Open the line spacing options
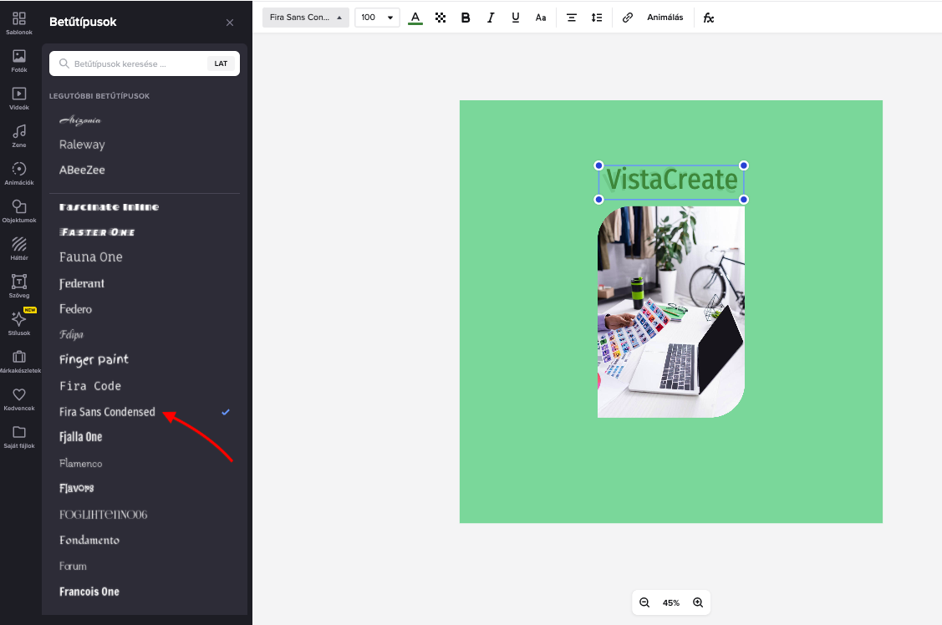 click(597, 18)
